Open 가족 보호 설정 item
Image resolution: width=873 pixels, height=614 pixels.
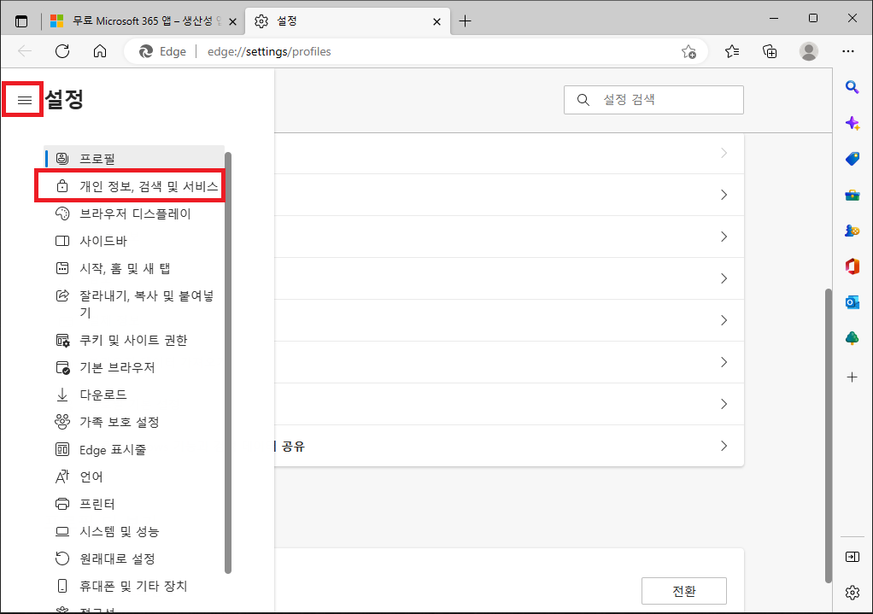click(134, 422)
